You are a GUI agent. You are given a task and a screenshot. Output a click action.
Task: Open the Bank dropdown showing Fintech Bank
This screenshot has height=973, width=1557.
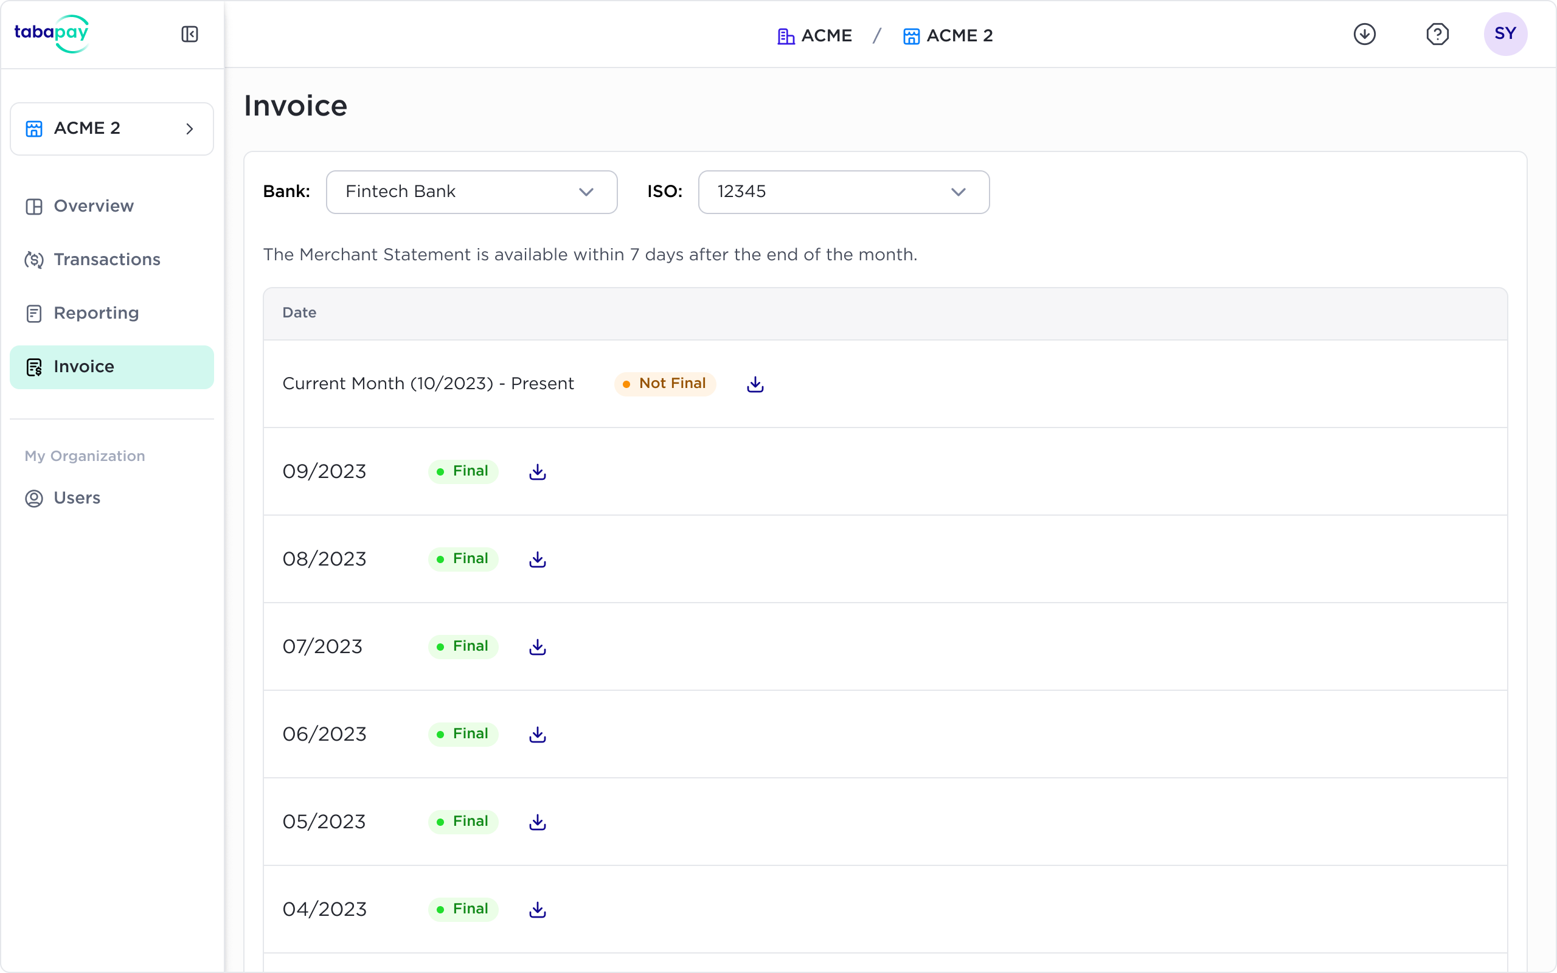(x=471, y=192)
